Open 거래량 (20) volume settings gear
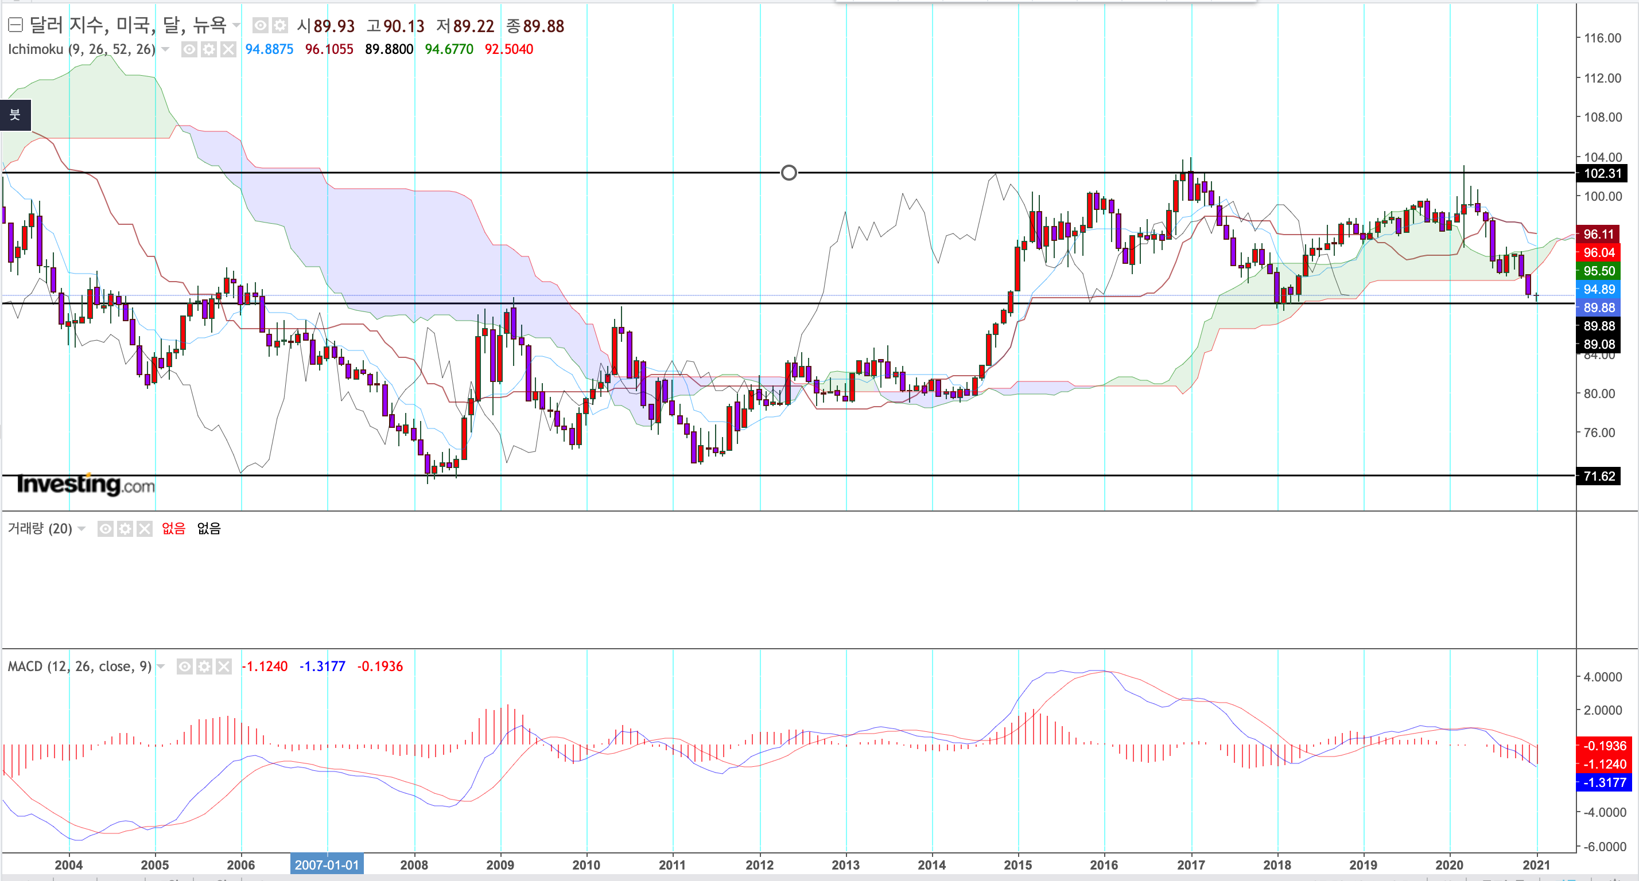 [125, 529]
